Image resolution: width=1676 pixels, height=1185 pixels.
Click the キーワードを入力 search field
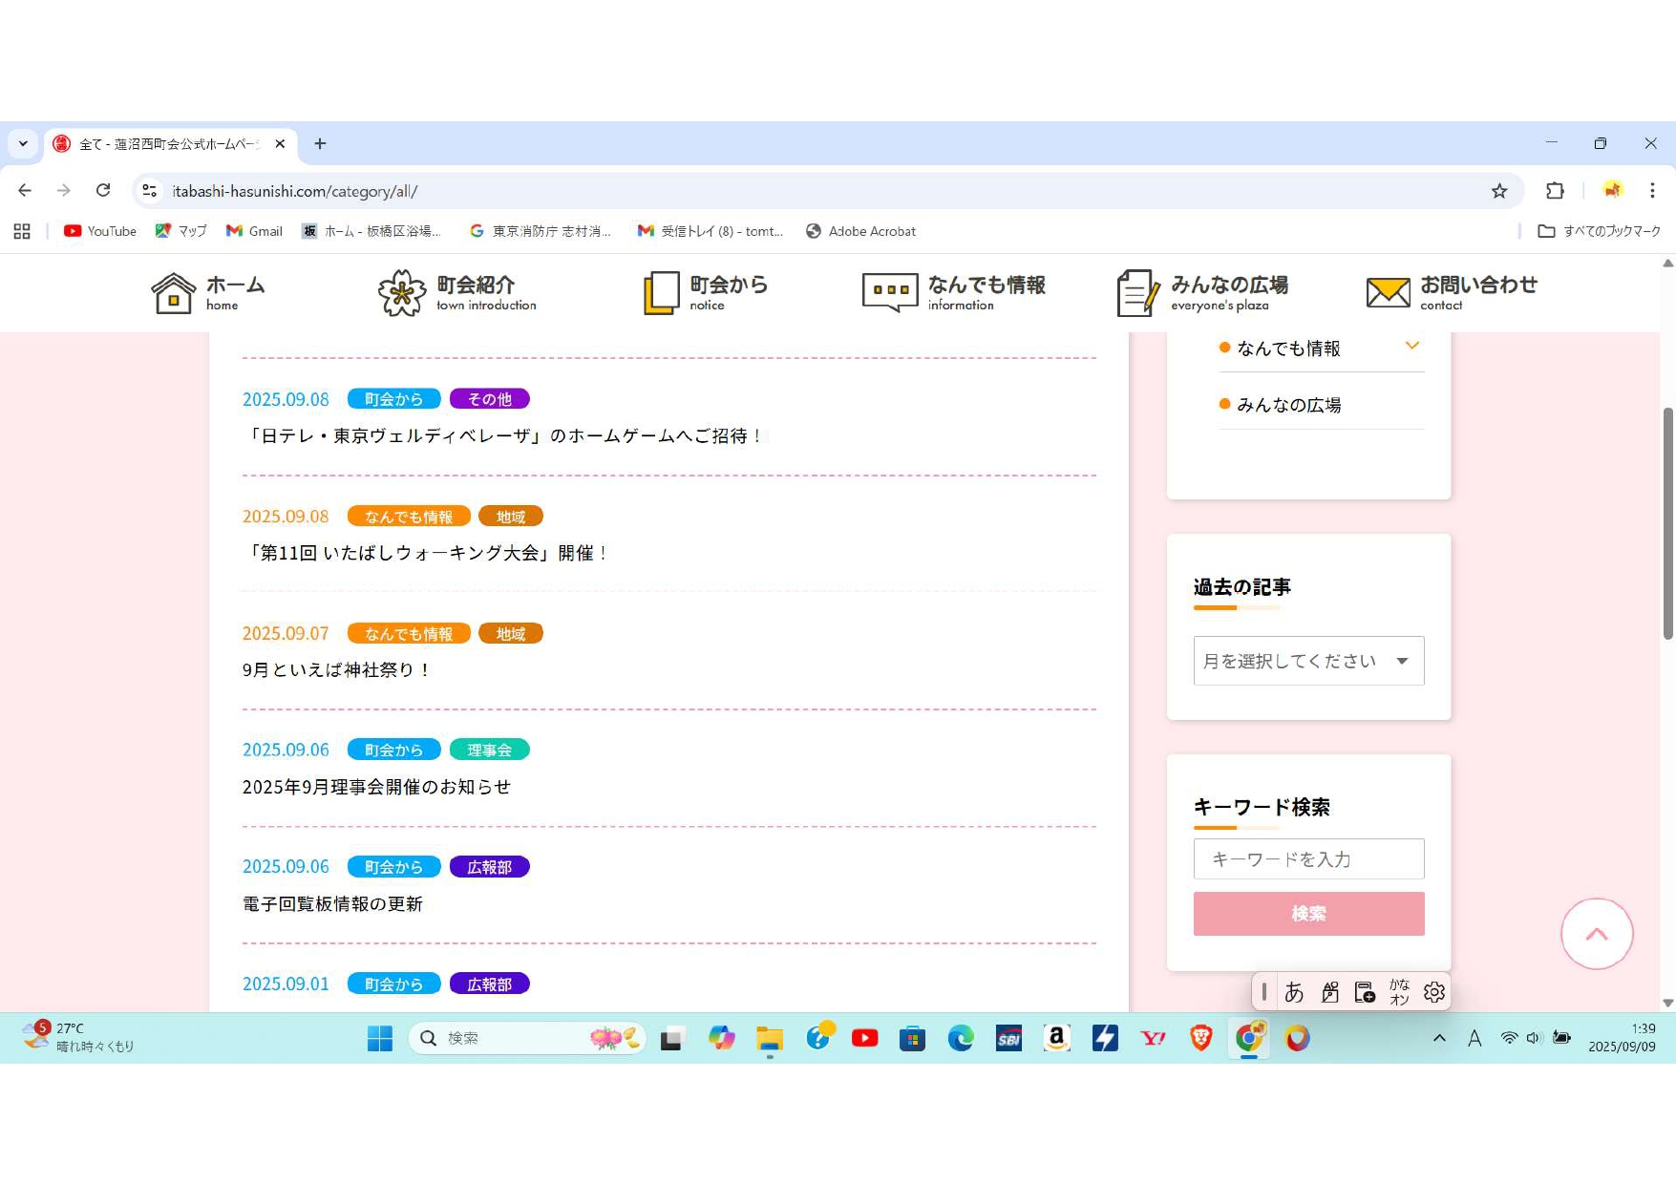[1307, 859]
